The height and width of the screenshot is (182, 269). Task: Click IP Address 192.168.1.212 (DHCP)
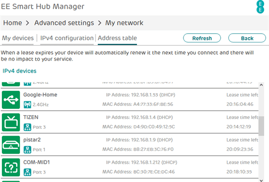pos(141,162)
